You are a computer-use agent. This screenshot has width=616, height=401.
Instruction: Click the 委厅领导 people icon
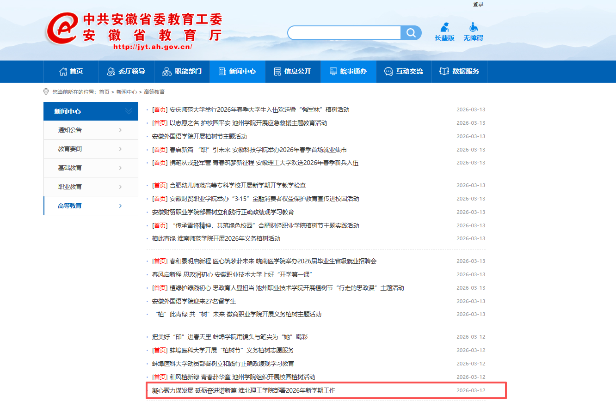click(x=111, y=72)
